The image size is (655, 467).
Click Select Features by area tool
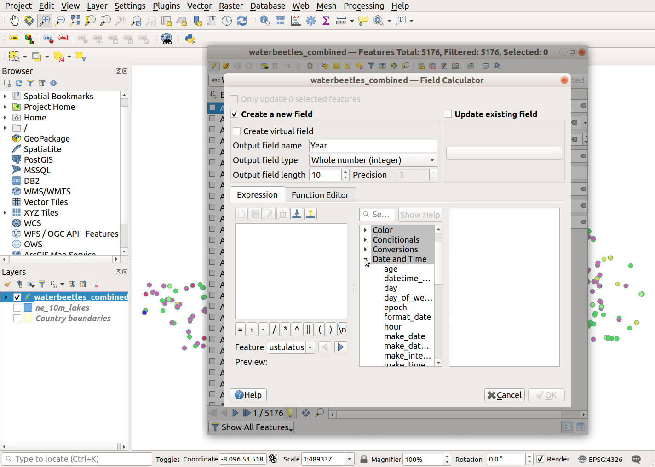pyautogui.click(x=14, y=57)
